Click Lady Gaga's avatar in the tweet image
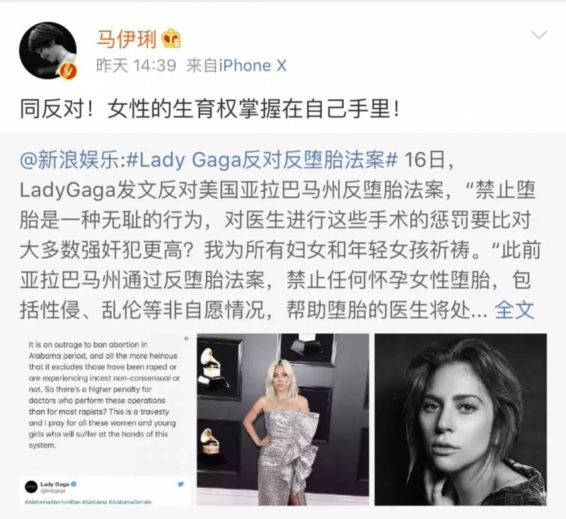566x519 pixels. coord(31,486)
